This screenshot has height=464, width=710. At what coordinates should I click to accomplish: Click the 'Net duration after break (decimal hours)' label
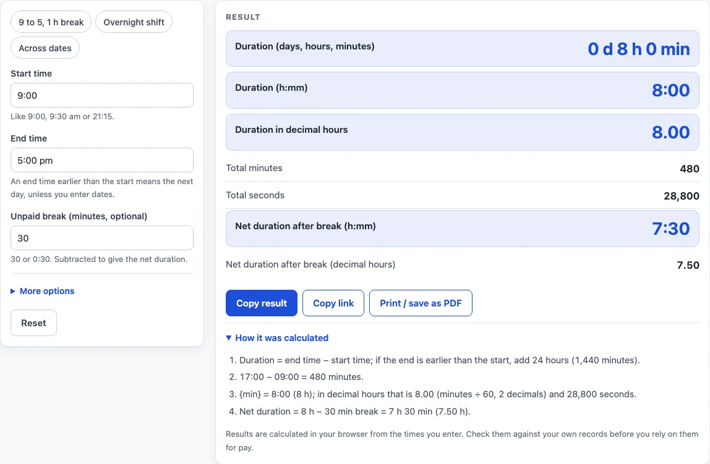point(310,264)
